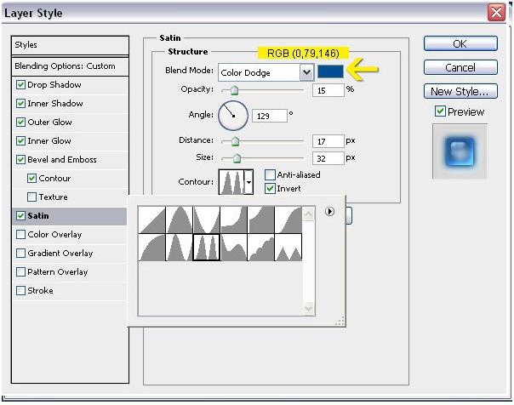The image size is (514, 405).
Task: Open the Stroke settings label
Action: click(40, 290)
